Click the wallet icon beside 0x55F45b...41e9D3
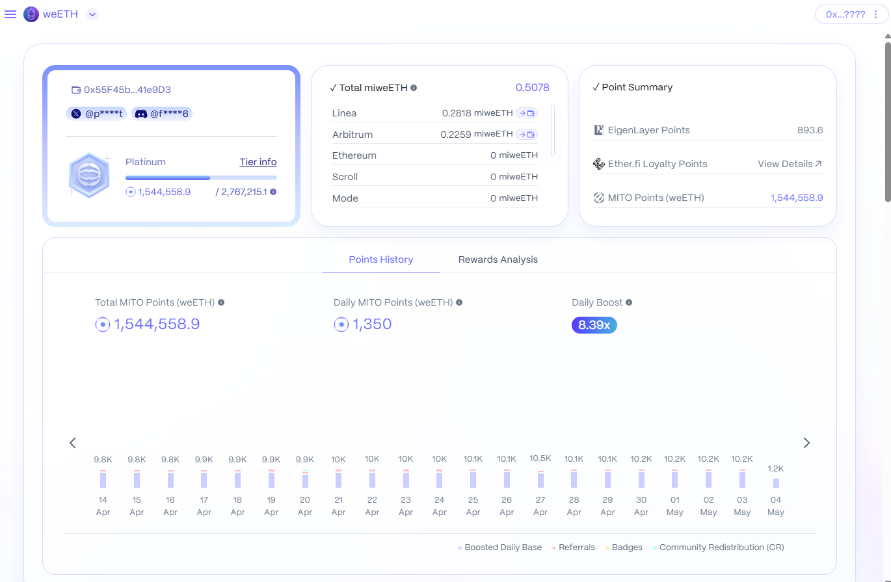The height and width of the screenshot is (582, 891). click(76, 90)
